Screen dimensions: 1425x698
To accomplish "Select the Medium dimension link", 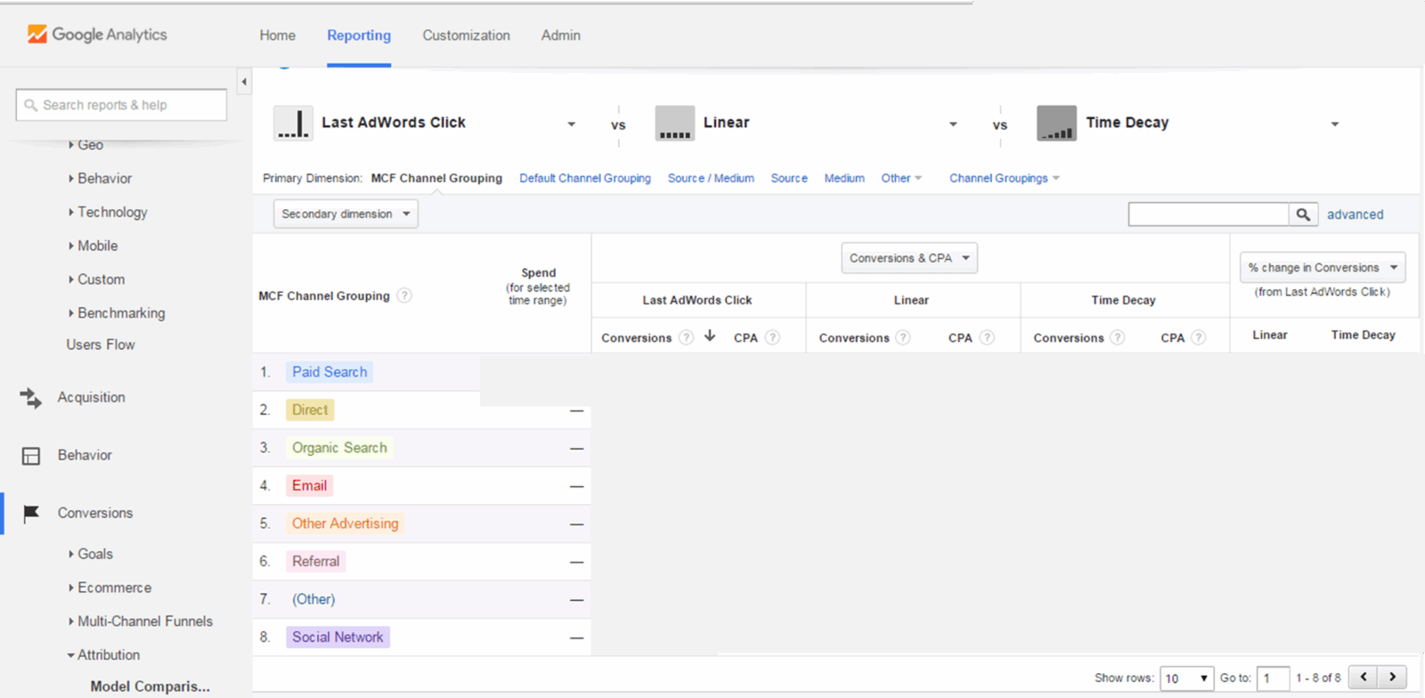I will pos(844,178).
